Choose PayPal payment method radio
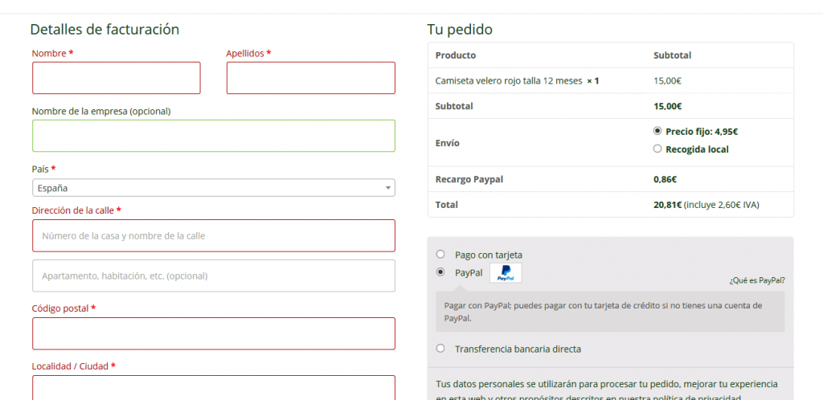The height and width of the screenshot is (400, 823). coord(440,272)
